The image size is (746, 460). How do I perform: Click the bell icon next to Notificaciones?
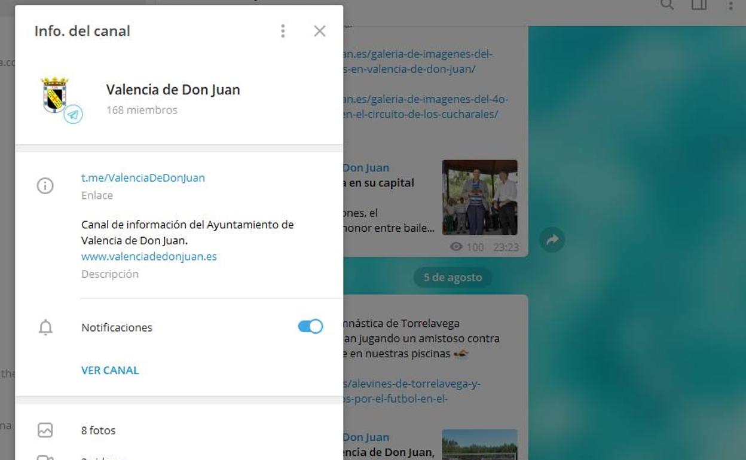click(45, 327)
